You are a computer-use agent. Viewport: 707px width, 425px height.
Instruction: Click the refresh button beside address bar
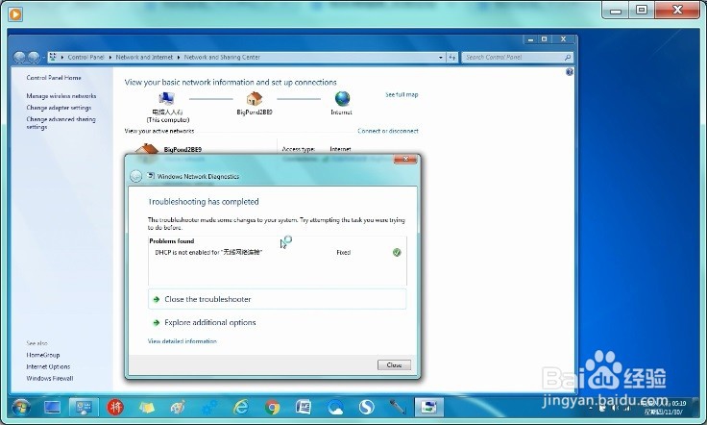[x=451, y=58]
